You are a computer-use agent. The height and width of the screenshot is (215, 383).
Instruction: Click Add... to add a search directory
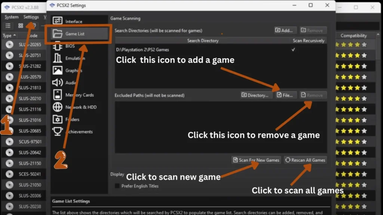click(x=285, y=31)
